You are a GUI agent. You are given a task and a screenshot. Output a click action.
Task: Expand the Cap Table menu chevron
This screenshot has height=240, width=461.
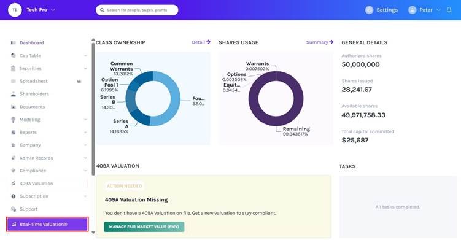coord(85,56)
